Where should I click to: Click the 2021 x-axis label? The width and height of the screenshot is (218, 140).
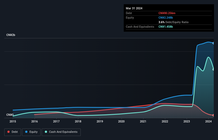pyautogui.click(x=143, y=121)
